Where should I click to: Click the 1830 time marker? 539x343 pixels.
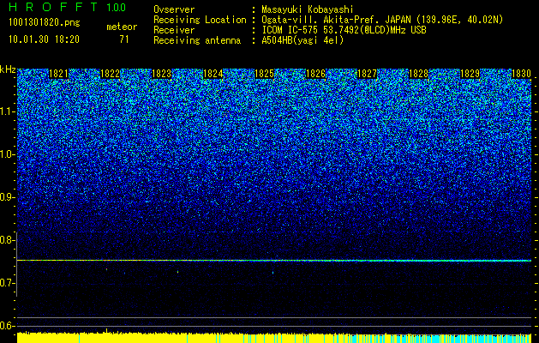click(x=522, y=74)
